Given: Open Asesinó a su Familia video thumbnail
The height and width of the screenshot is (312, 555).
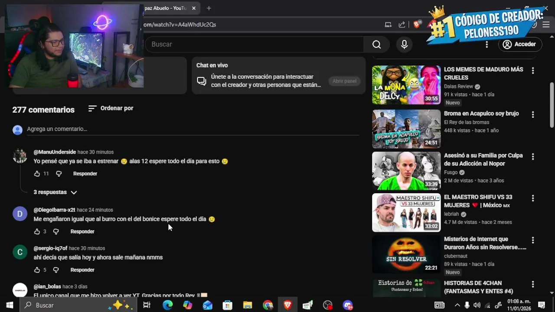Looking at the screenshot, I should (406, 171).
